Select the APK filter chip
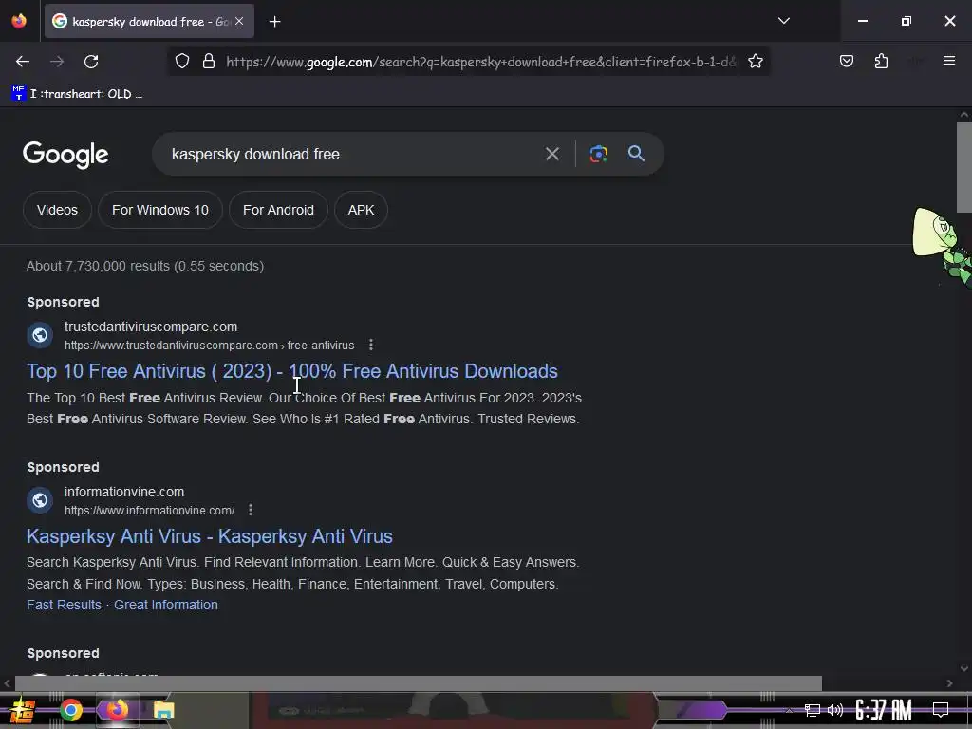Image resolution: width=972 pixels, height=729 pixels. coord(361,210)
